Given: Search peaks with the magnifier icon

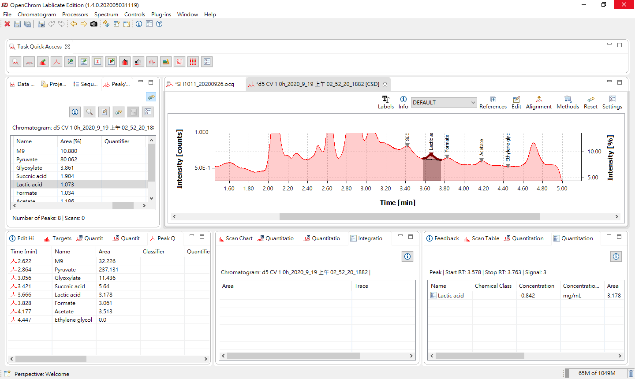Looking at the screenshot, I should pyautogui.click(x=89, y=112).
